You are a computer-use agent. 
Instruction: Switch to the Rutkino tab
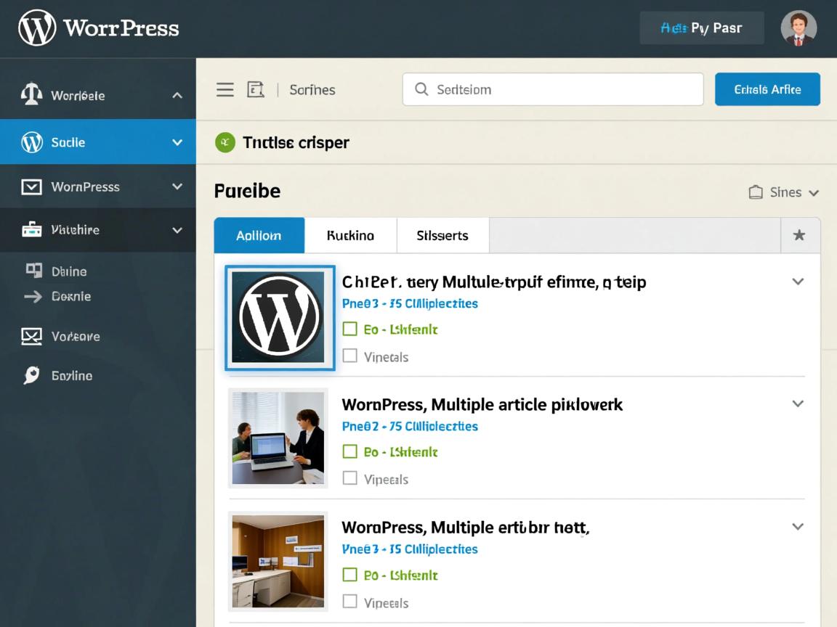pos(350,235)
